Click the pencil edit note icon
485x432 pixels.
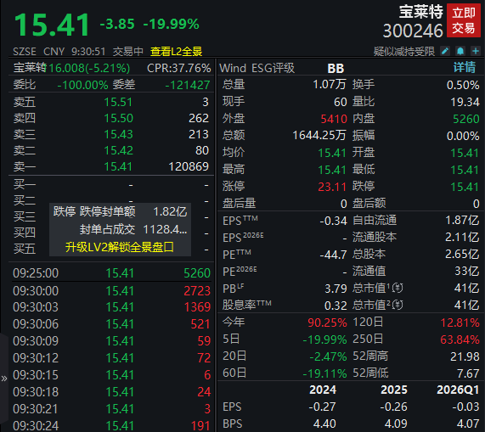(445, 51)
